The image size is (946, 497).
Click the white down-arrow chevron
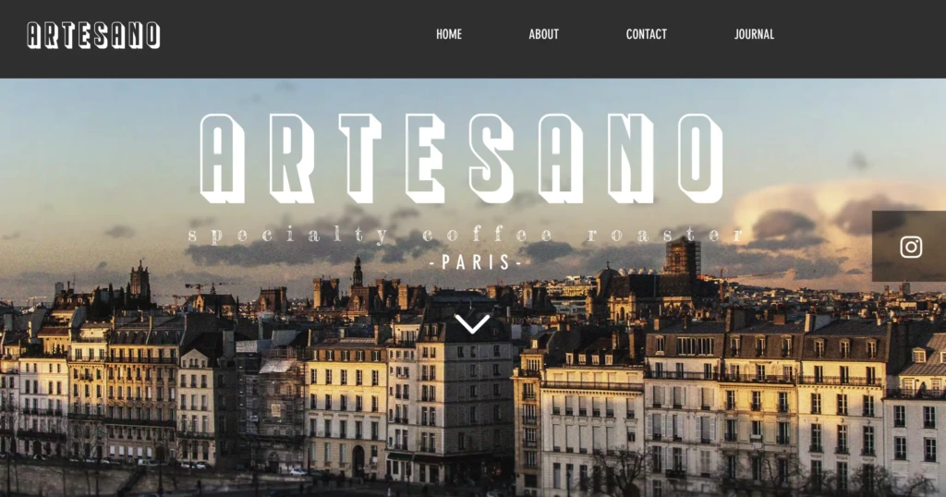coord(472,324)
